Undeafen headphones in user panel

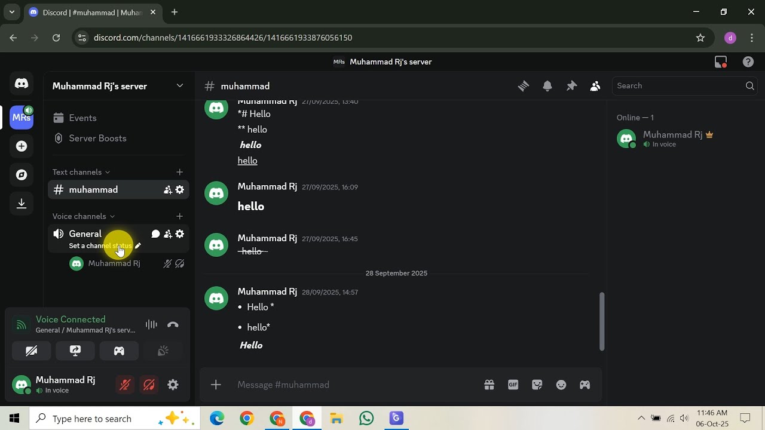pos(149,385)
